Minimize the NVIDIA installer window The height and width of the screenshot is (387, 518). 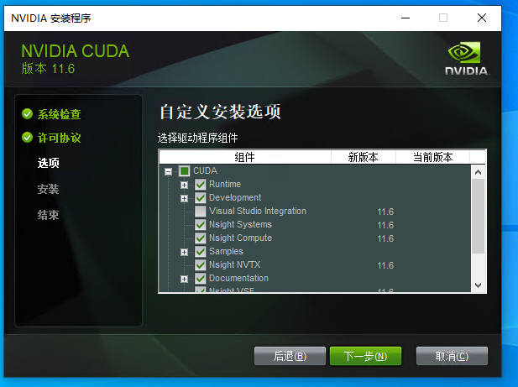[406, 18]
